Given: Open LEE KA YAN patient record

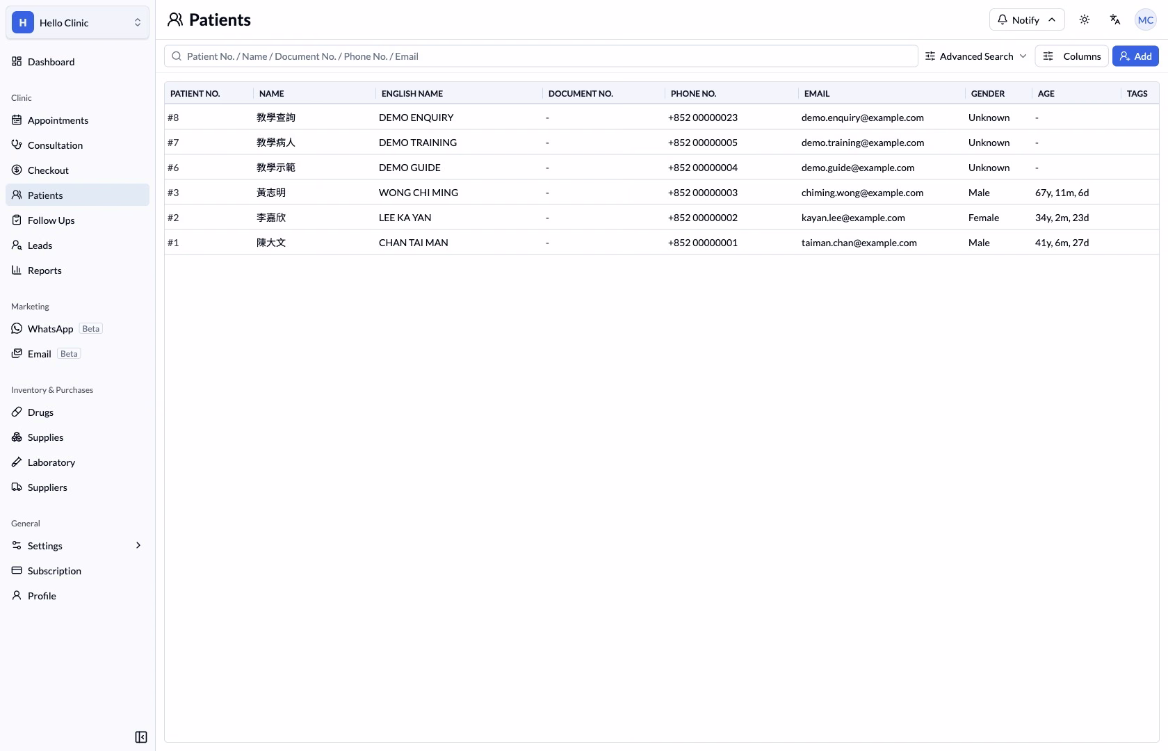Looking at the screenshot, I should click(661, 217).
